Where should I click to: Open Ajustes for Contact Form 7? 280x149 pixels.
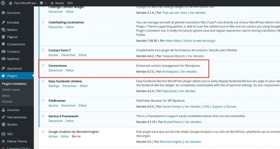(53, 55)
